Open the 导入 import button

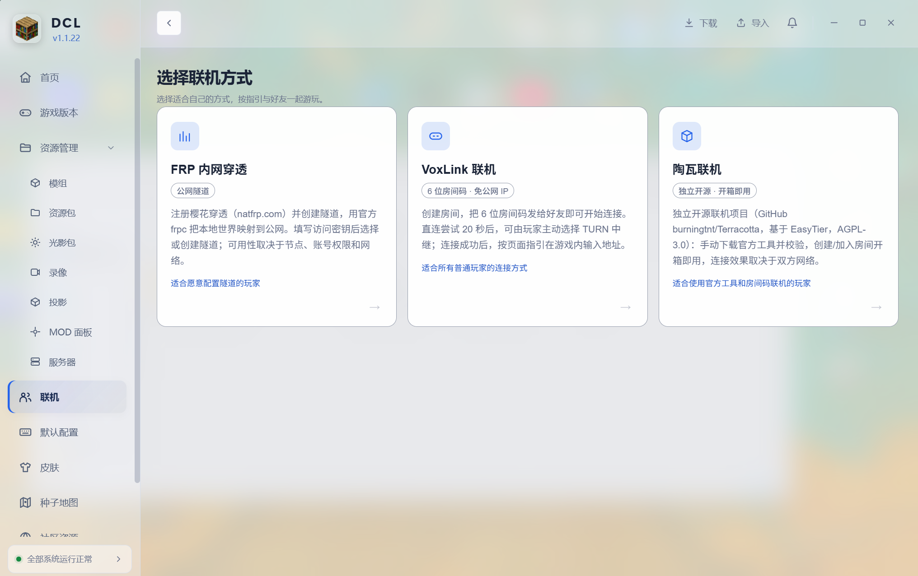click(753, 23)
